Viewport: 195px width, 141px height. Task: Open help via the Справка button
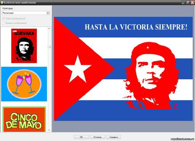pos(113,137)
